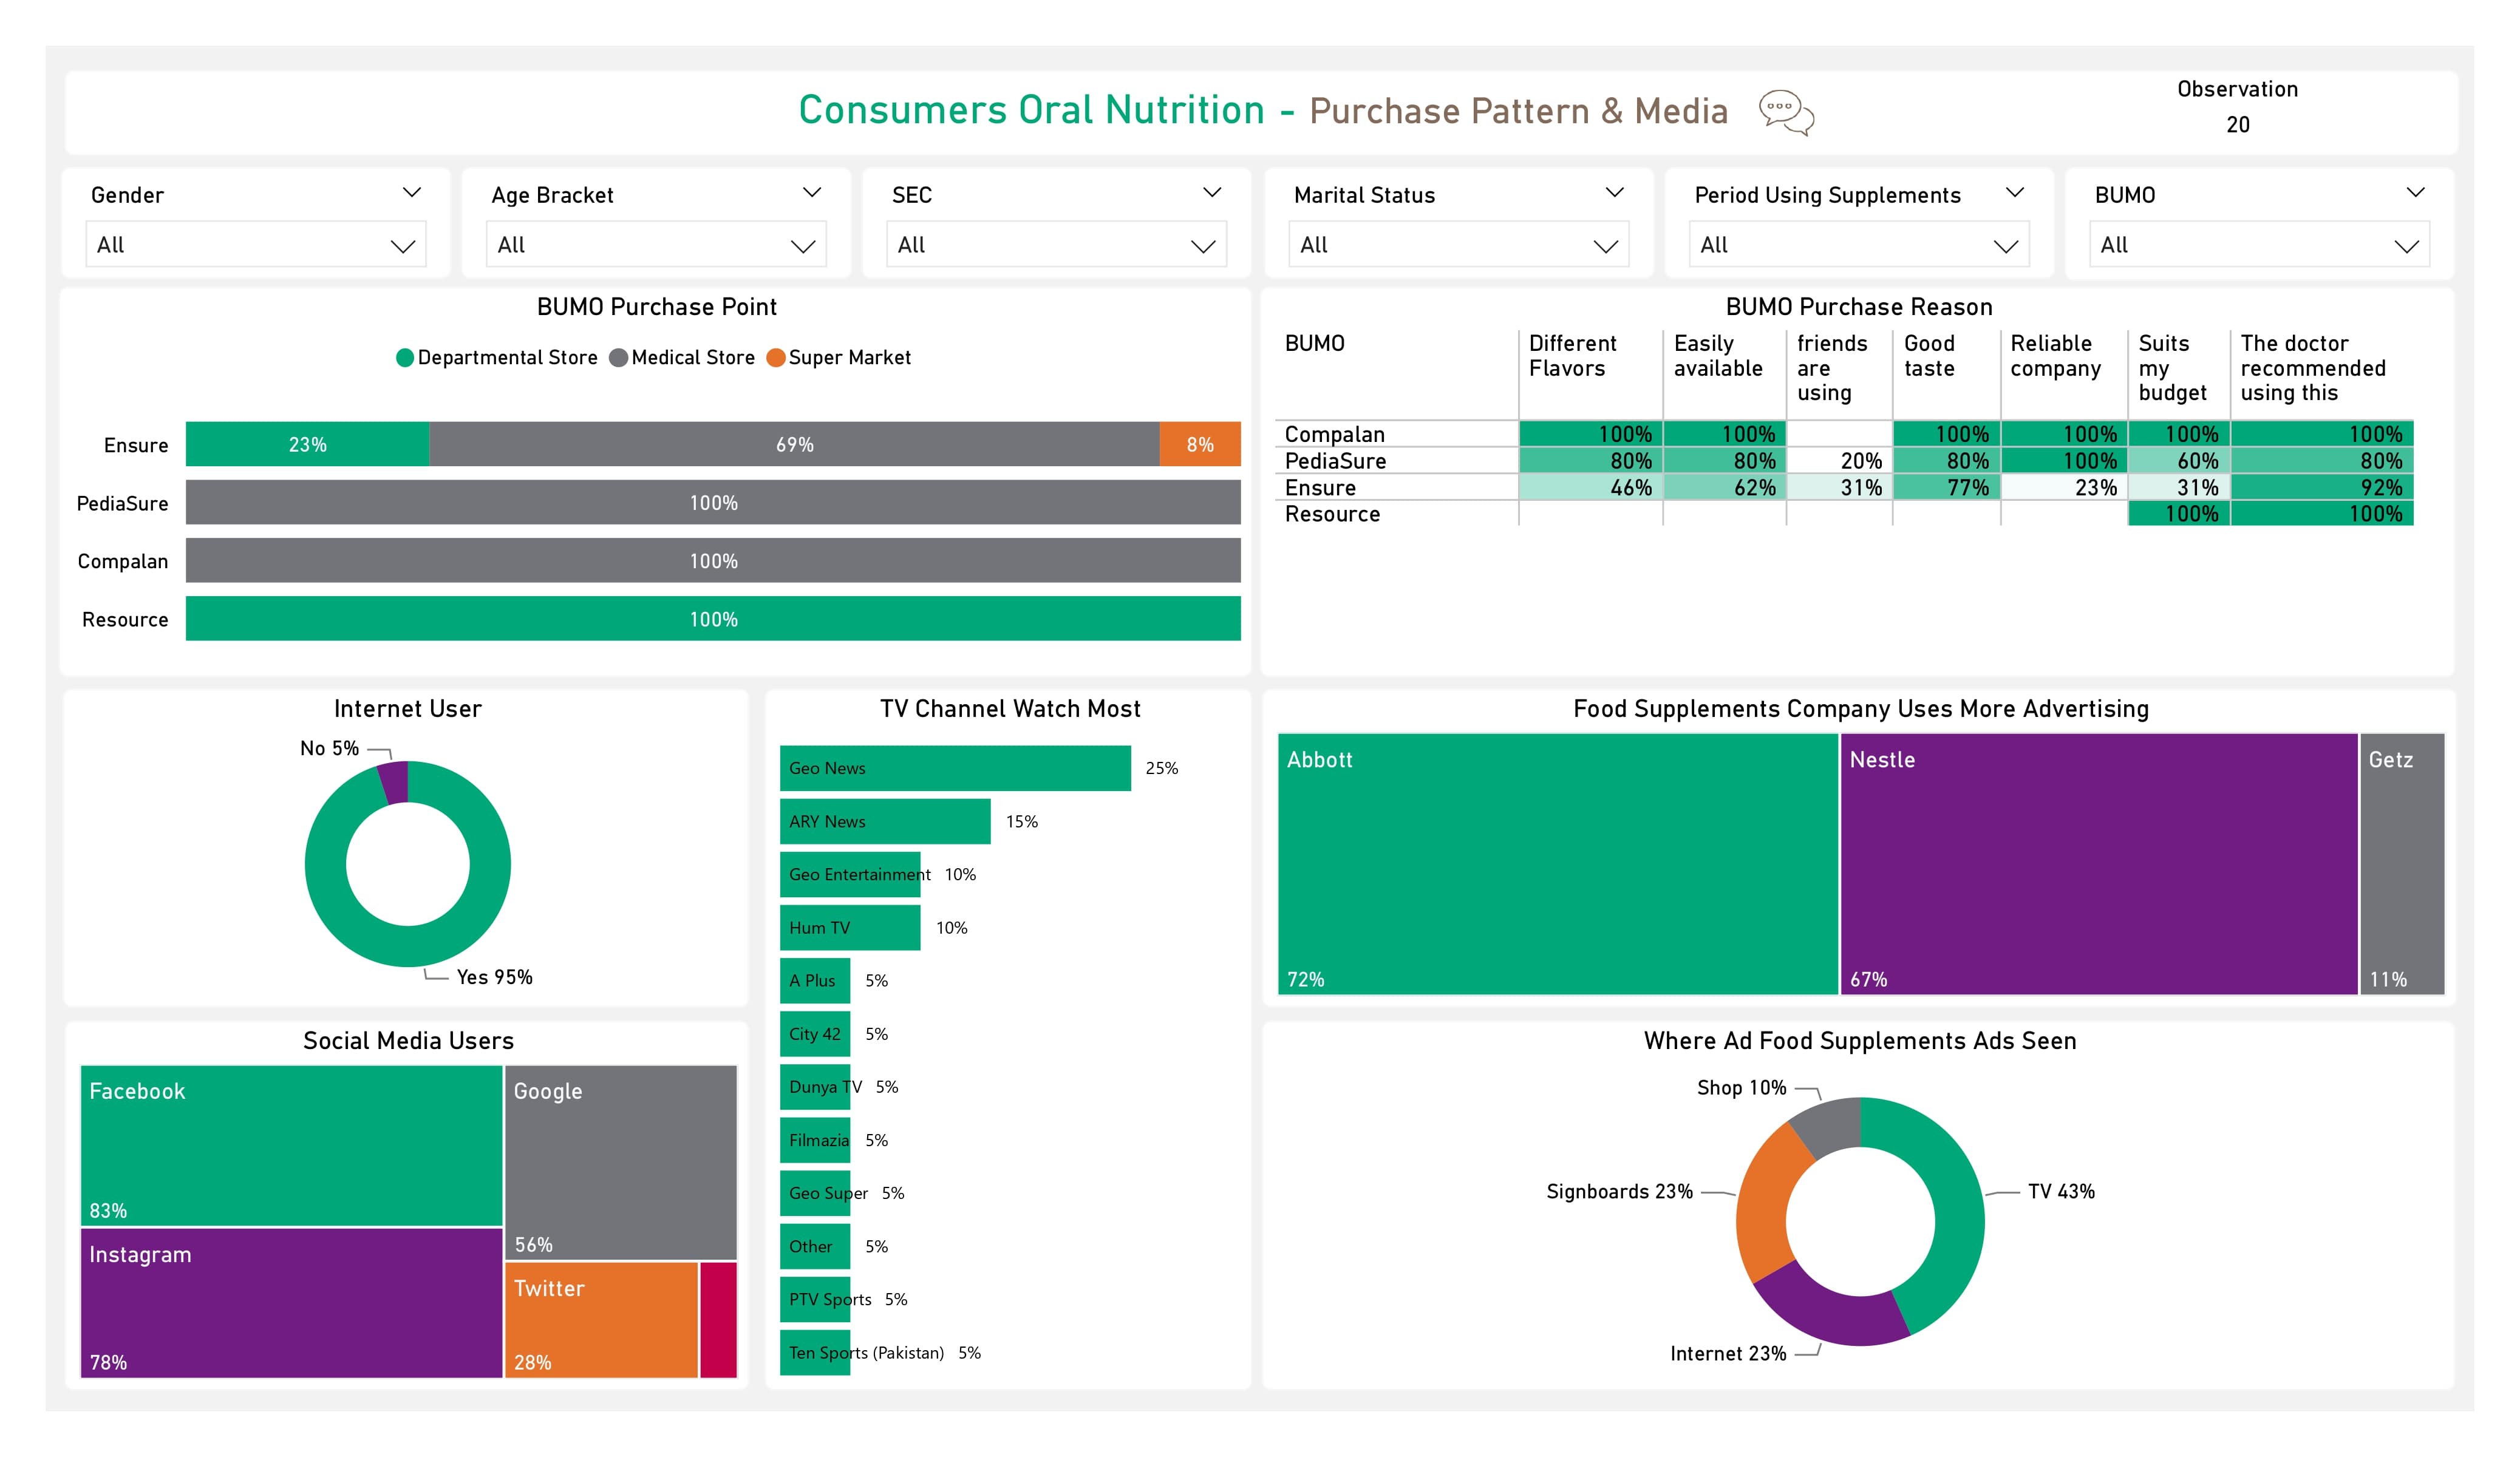Open the Age Bracket All dropdown
Screen dimensions: 2520x1457
(x=656, y=245)
